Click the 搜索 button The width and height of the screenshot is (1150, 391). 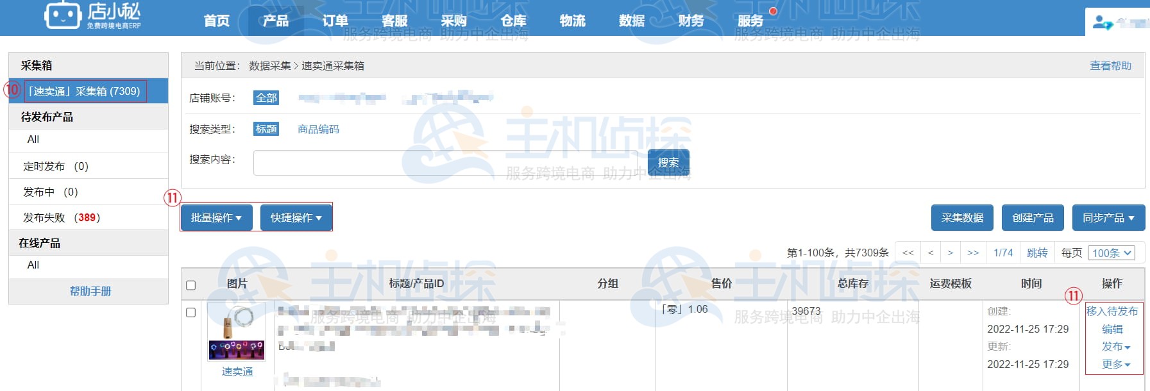pyautogui.click(x=668, y=163)
